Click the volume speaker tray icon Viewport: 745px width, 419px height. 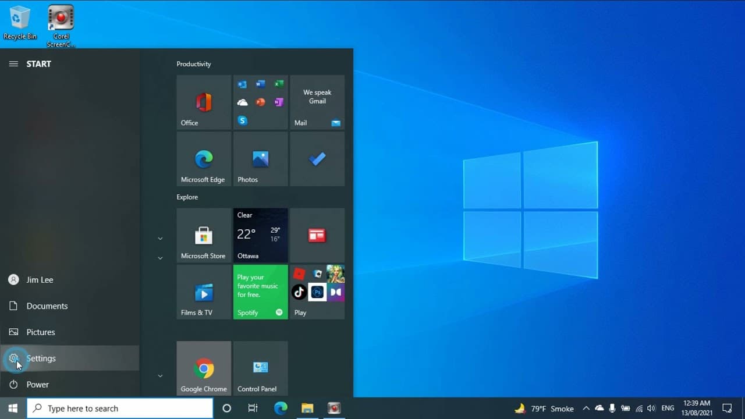click(651, 409)
